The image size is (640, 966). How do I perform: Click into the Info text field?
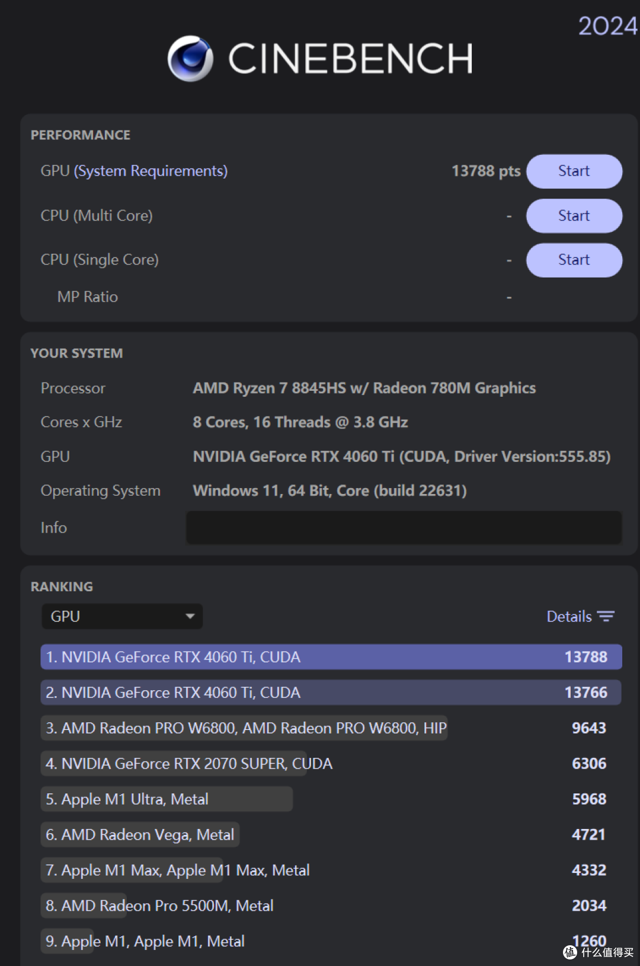pyautogui.click(x=404, y=528)
